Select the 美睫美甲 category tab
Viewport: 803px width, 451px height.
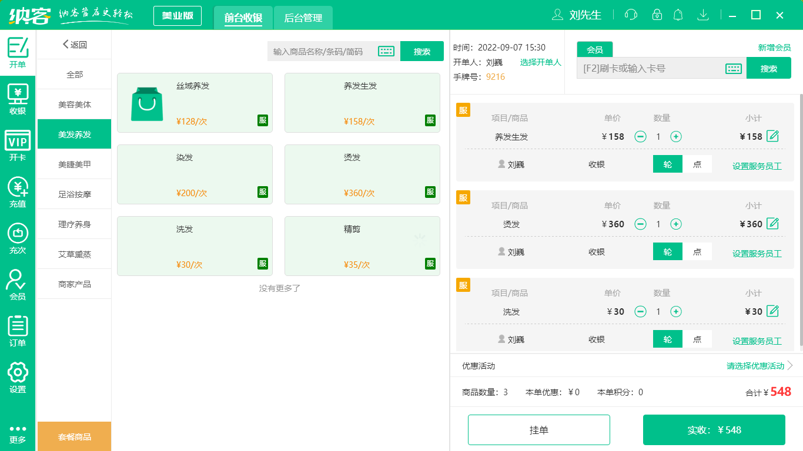pyautogui.click(x=73, y=164)
